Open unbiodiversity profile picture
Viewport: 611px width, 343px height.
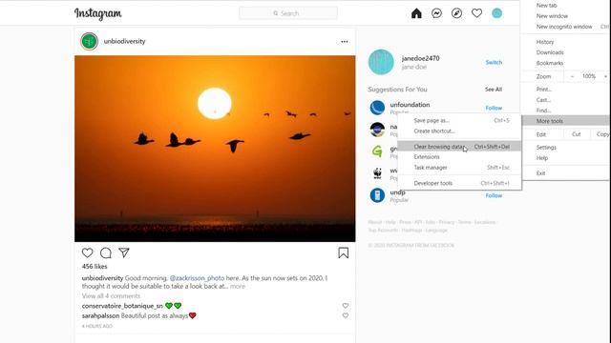(89, 41)
